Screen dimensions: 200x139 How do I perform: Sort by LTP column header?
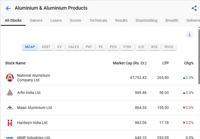(x=165, y=63)
